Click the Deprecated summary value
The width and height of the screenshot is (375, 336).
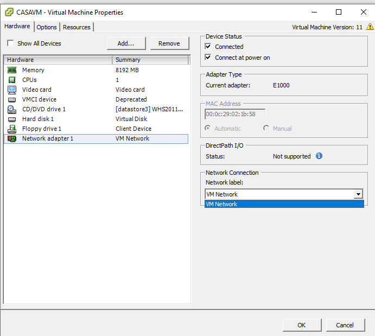(131, 99)
